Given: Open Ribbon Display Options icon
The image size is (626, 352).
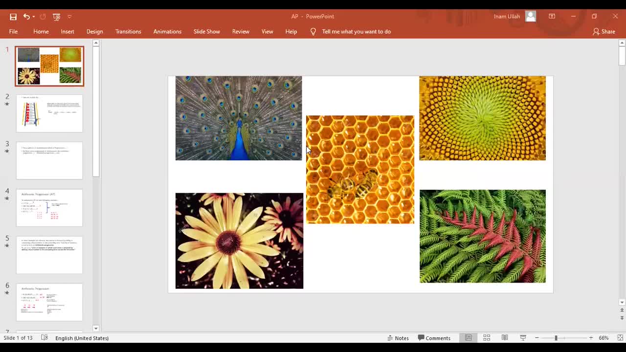Looking at the screenshot, I should 552,16.
